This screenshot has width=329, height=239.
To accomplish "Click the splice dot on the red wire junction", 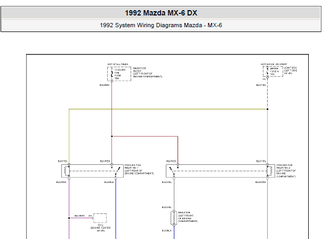I will [112, 137].
